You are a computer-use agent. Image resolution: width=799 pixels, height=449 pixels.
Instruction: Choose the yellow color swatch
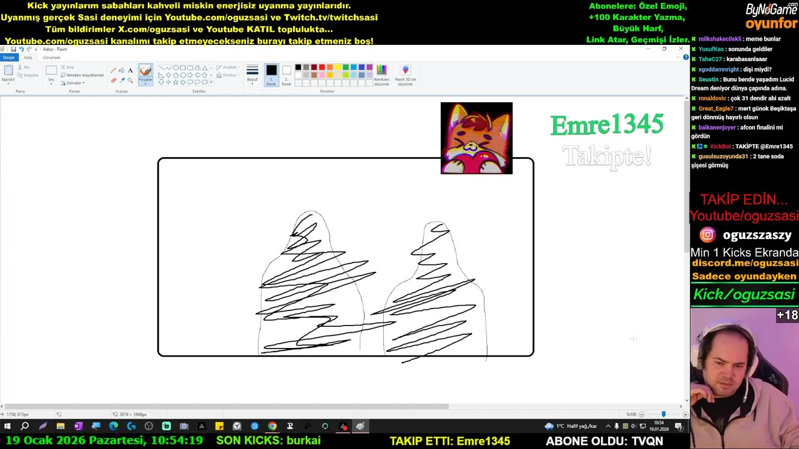[x=338, y=67]
